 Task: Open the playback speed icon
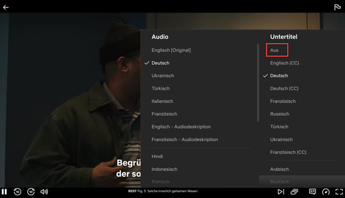coord(326,192)
